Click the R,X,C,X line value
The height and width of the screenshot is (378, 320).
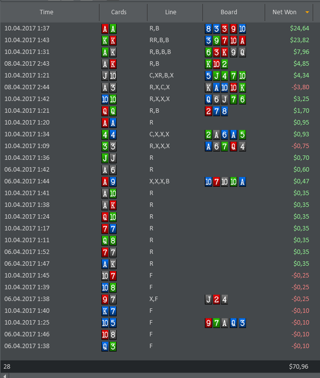(x=159, y=87)
